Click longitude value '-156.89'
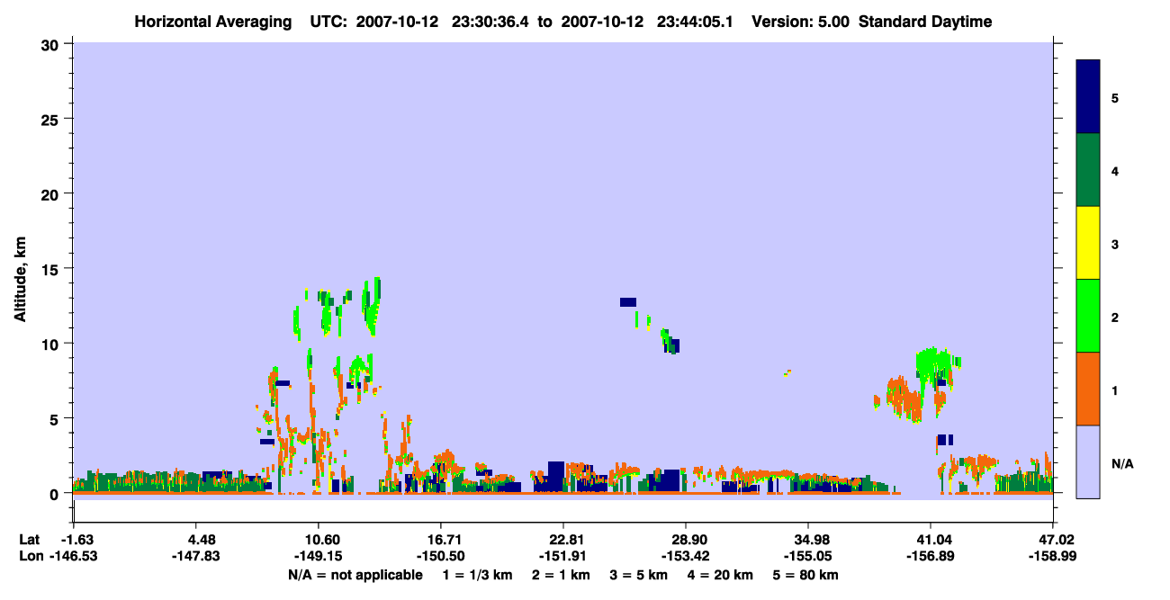The width and height of the screenshot is (1170, 600). (931, 556)
